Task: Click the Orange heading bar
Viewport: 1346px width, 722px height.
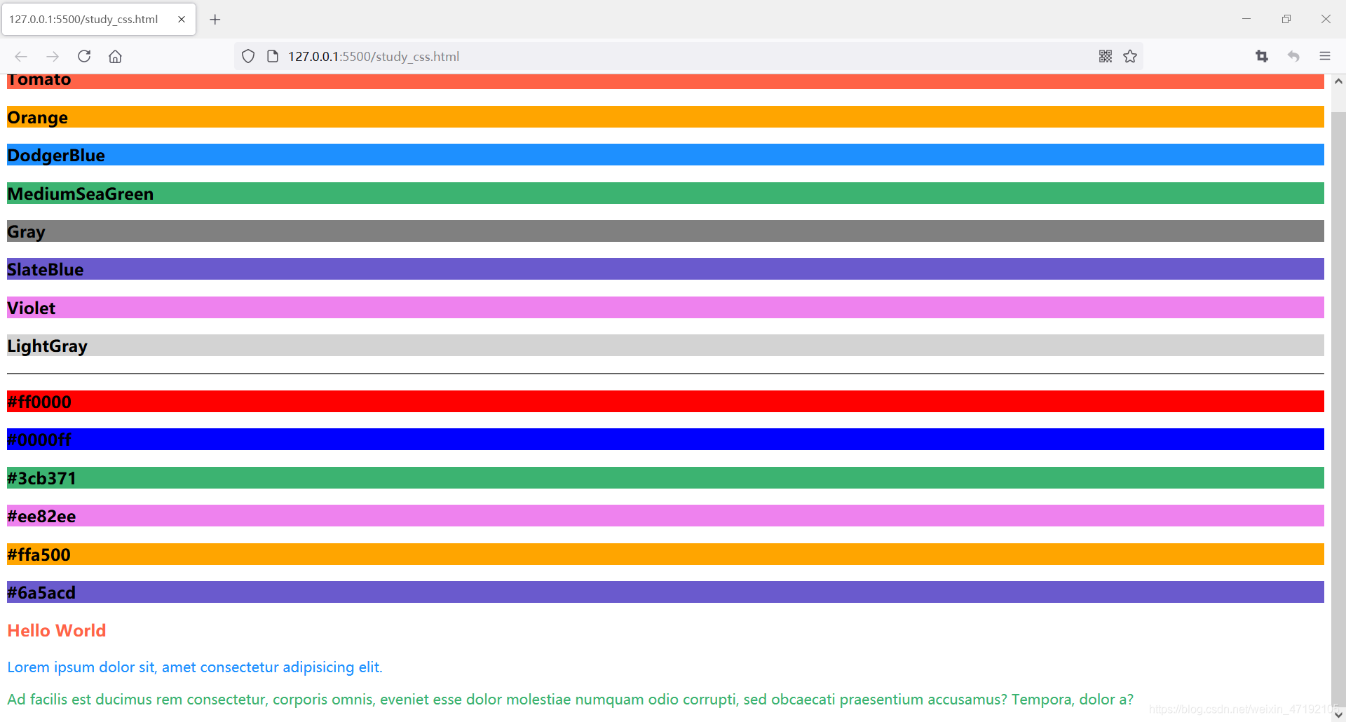Action: [665, 117]
